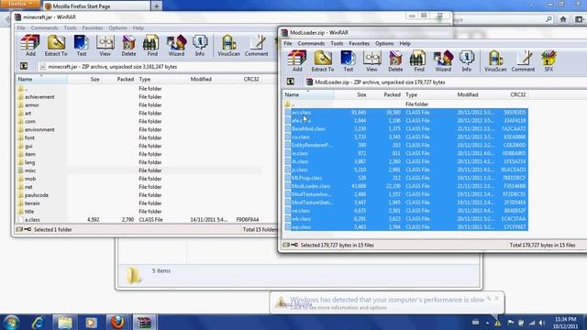
Task: Click Extract To in ModLoader.zip WinRAR toolbar
Action: [x=322, y=61]
